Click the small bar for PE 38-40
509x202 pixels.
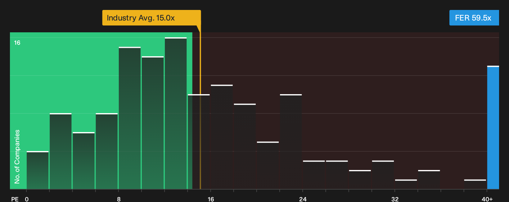pyautogui.click(x=475, y=184)
